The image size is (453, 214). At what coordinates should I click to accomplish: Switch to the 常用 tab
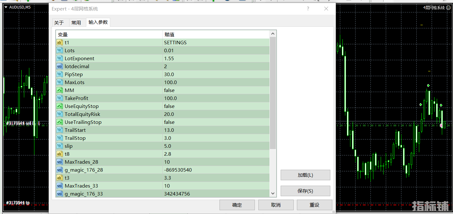pyautogui.click(x=76, y=23)
